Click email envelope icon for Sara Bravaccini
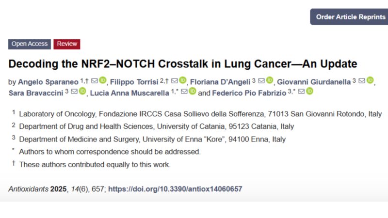Screen dimensions: 388x218 click(74, 92)
